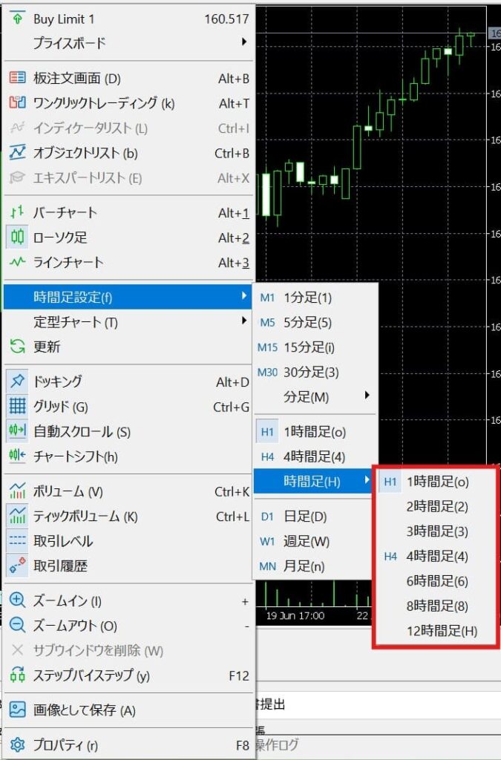Expand the 時間足設定(f) submenu arrow
501x760 pixels.
244,295
